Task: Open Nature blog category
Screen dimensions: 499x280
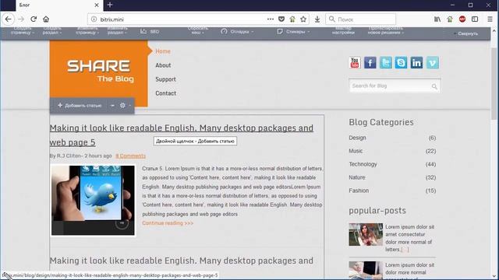Action: (x=357, y=177)
